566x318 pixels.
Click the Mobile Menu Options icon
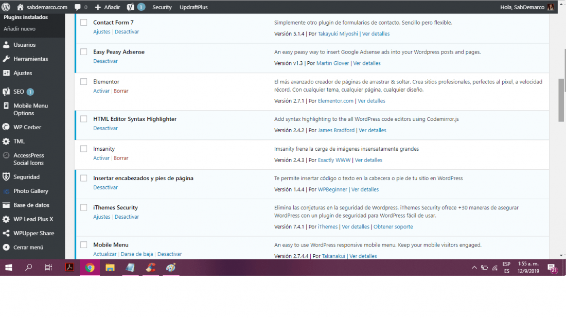click(x=6, y=106)
